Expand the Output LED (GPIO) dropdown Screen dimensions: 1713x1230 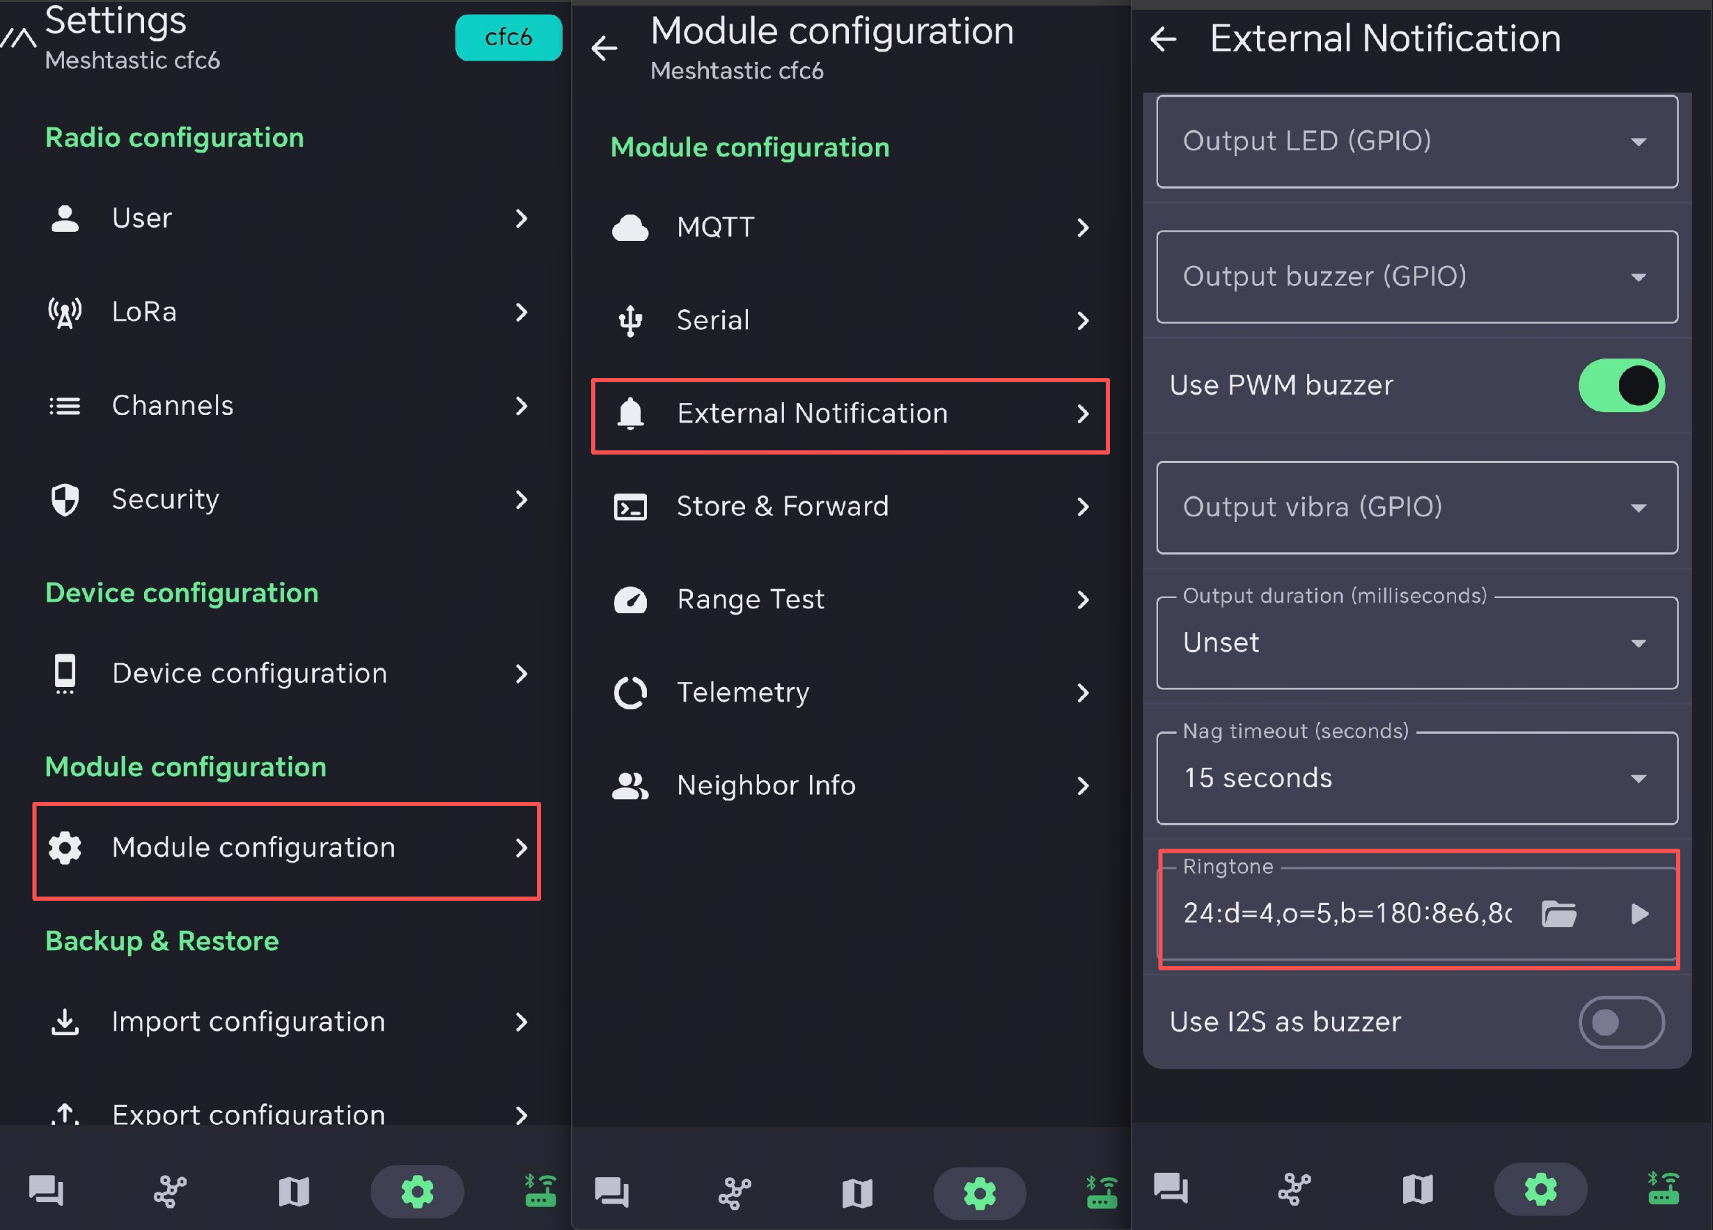point(1417,141)
